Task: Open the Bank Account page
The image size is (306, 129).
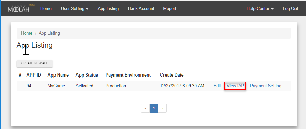Action: tap(141, 9)
